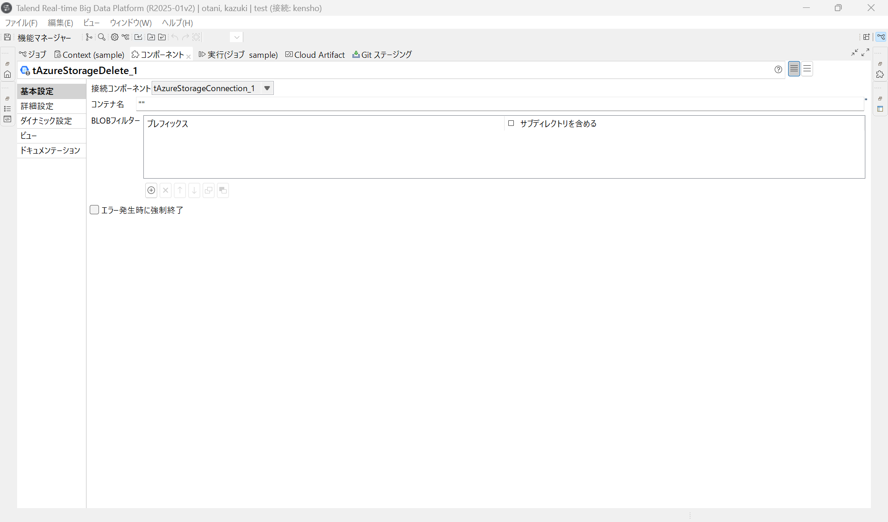Click the Git branch toolbar icon
Image resolution: width=888 pixels, height=522 pixels.
89,37
